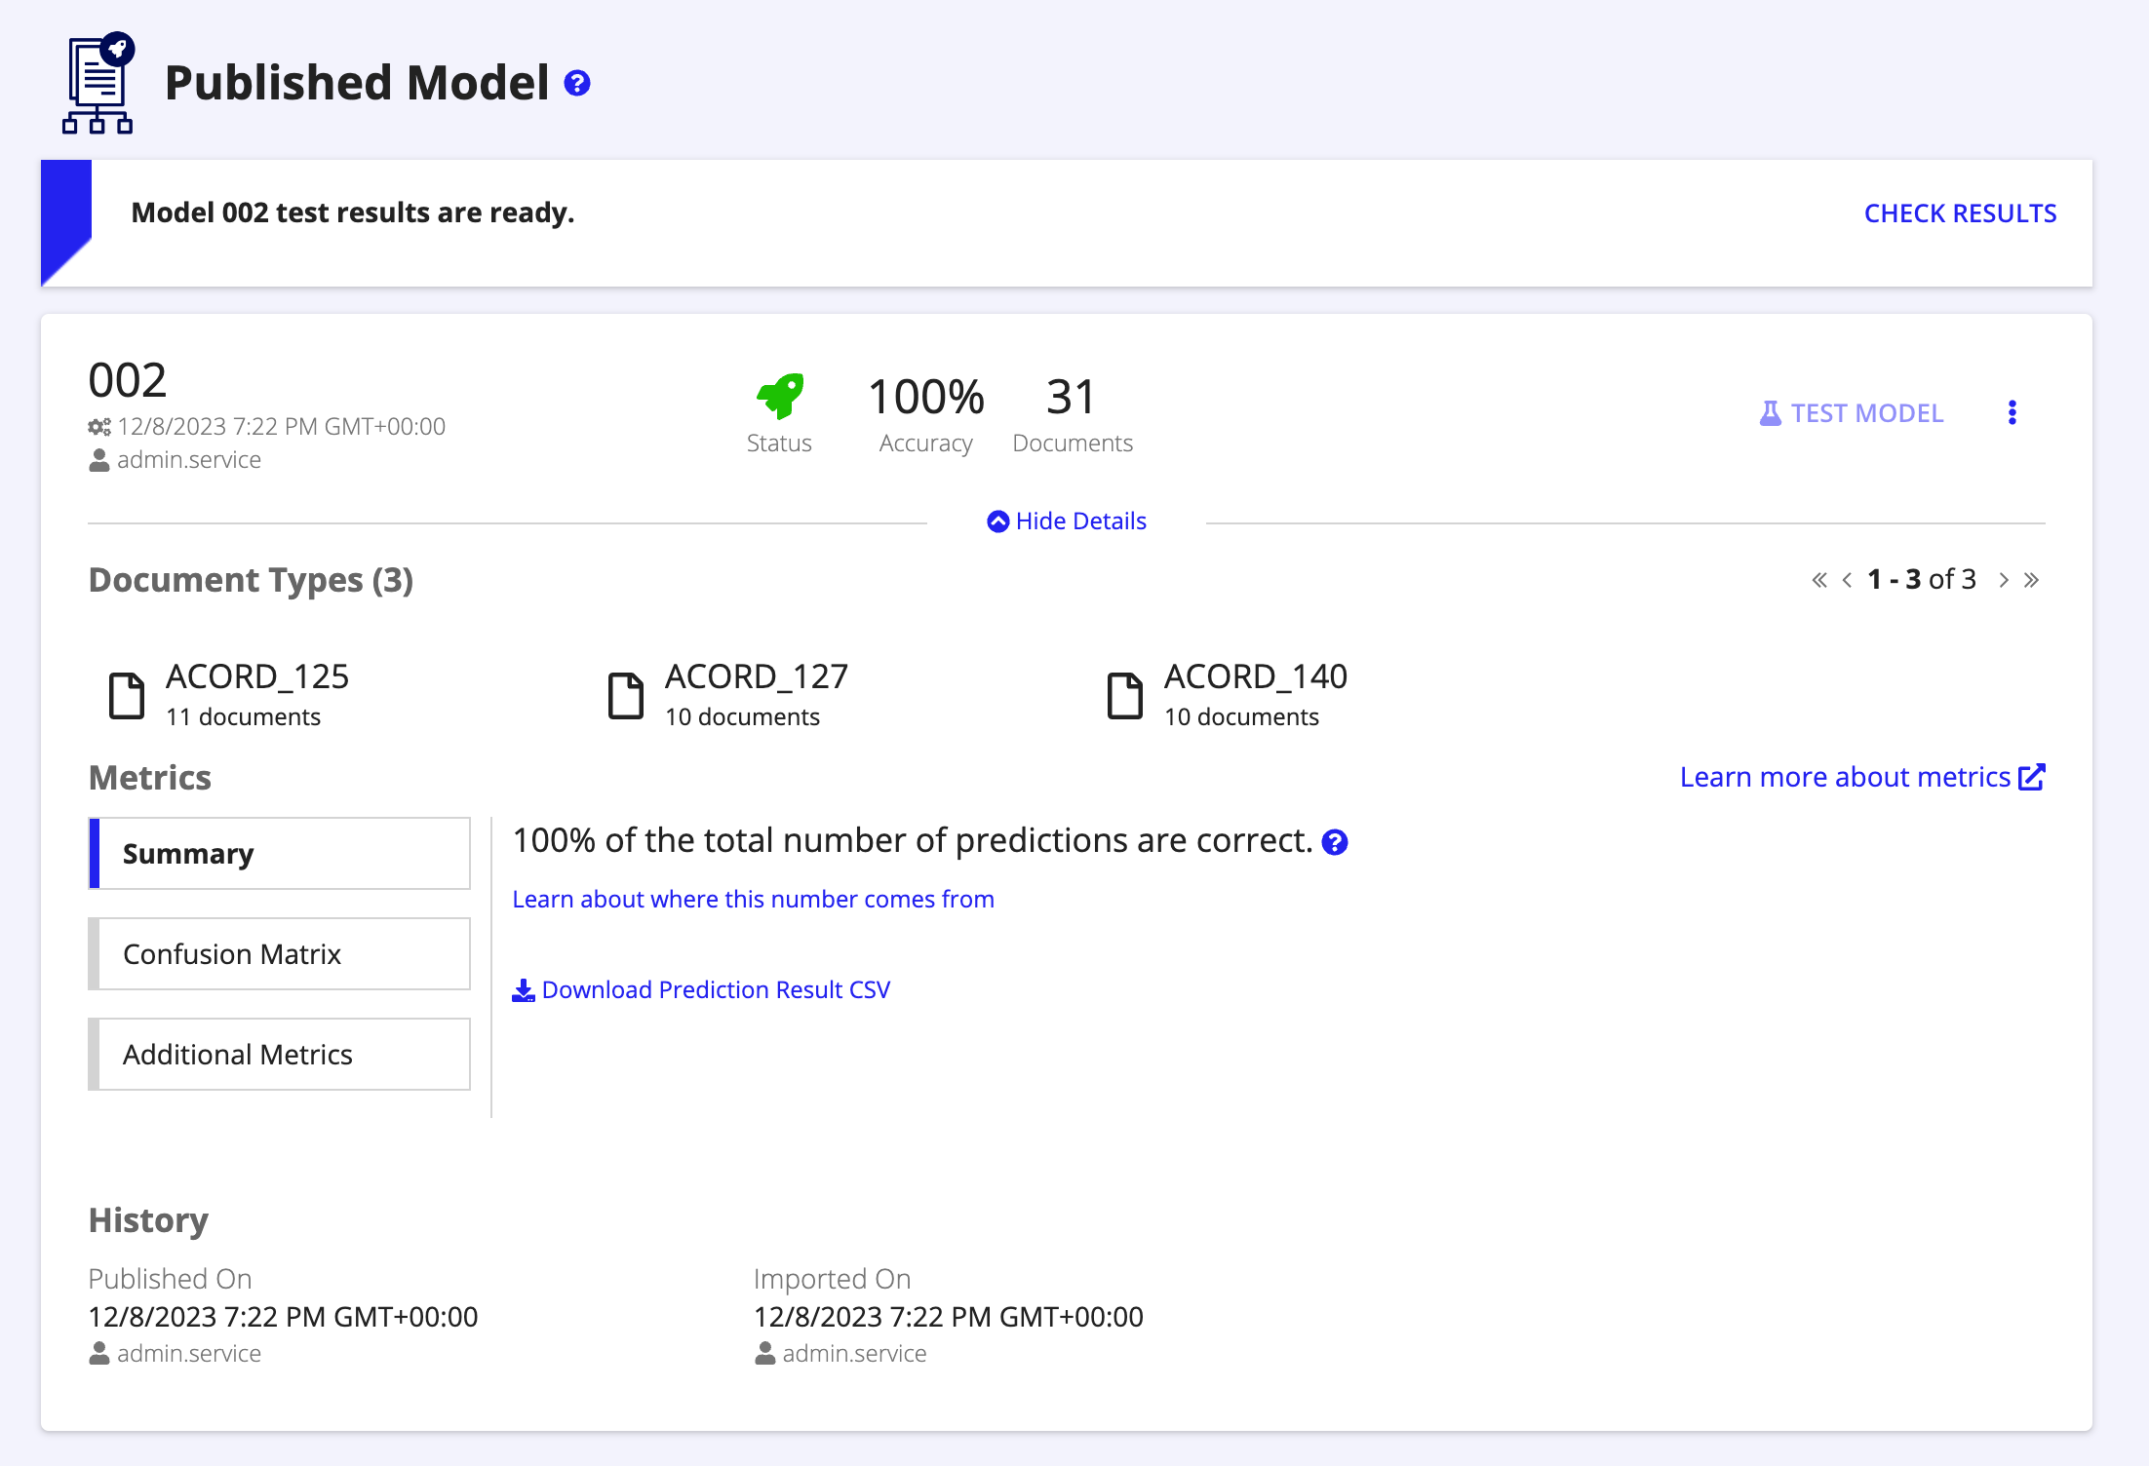Click TEST MODEL button
Screen dimensions: 2149x1466
point(1852,413)
